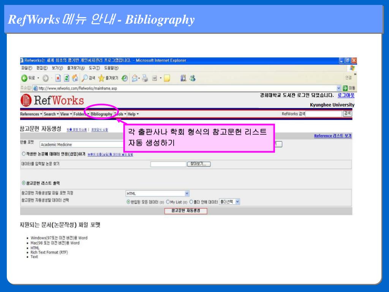Click the Home page icon
Screen dimensions: 389x292
click(x=75, y=78)
